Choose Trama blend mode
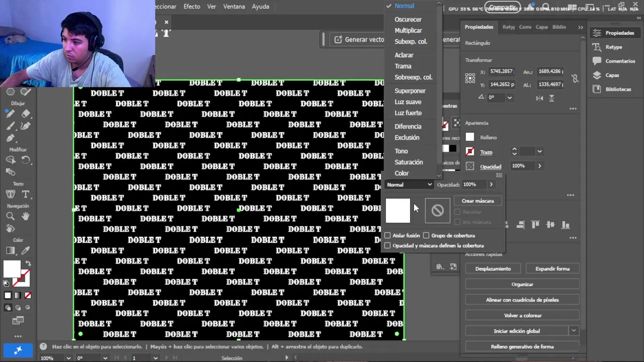The height and width of the screenshot is (362, 644). 403,66
